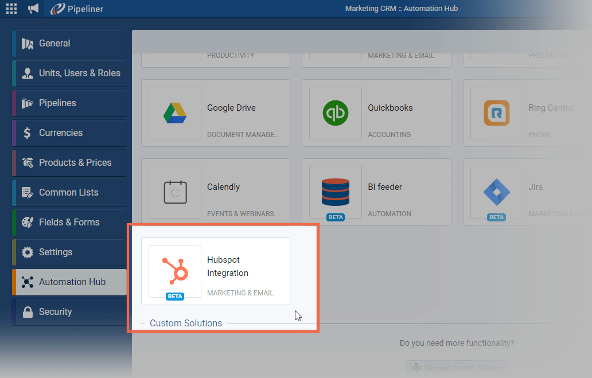Image resolution: width=592 pixels, height=378 pixels.
Task: Click the Pipelines funnel icon
Action: pyautogui.click(x=27, y=103)
